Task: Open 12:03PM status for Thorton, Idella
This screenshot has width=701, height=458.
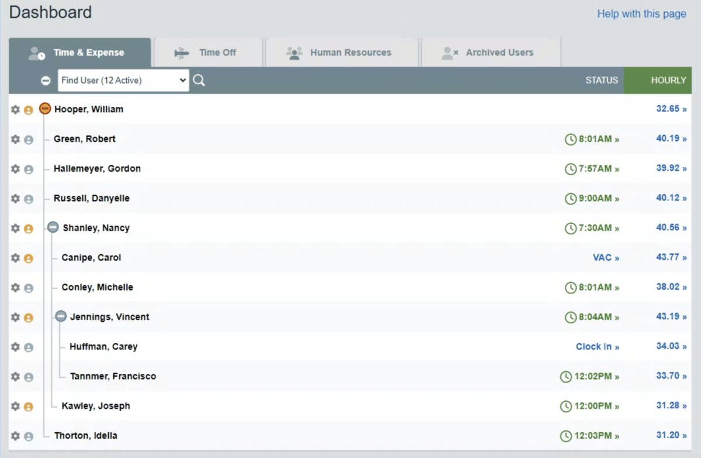Action: (589, 436)
